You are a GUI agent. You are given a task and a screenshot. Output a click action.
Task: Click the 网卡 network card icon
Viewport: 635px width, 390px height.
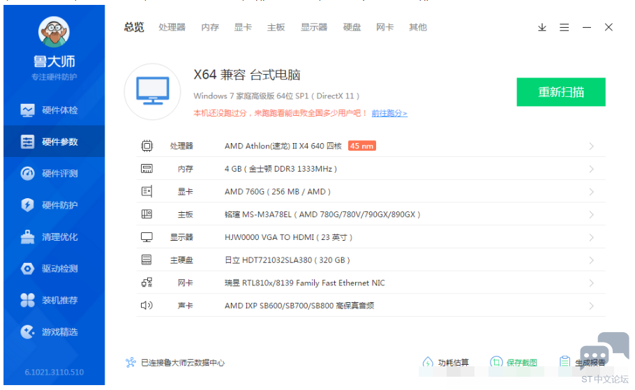tap(147, 283)
